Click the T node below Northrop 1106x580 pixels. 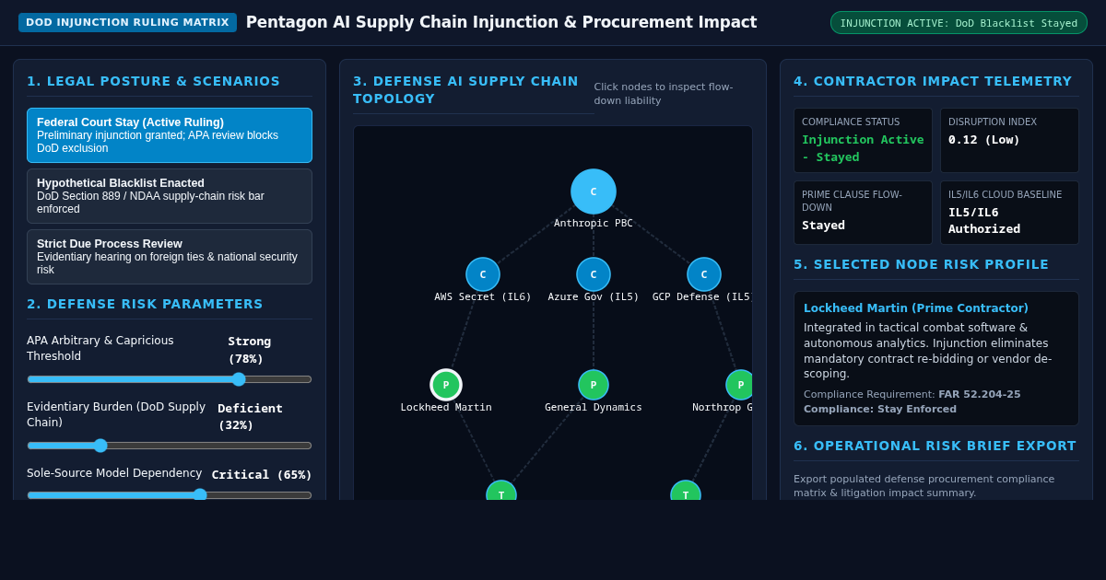(x=686, y=491)
